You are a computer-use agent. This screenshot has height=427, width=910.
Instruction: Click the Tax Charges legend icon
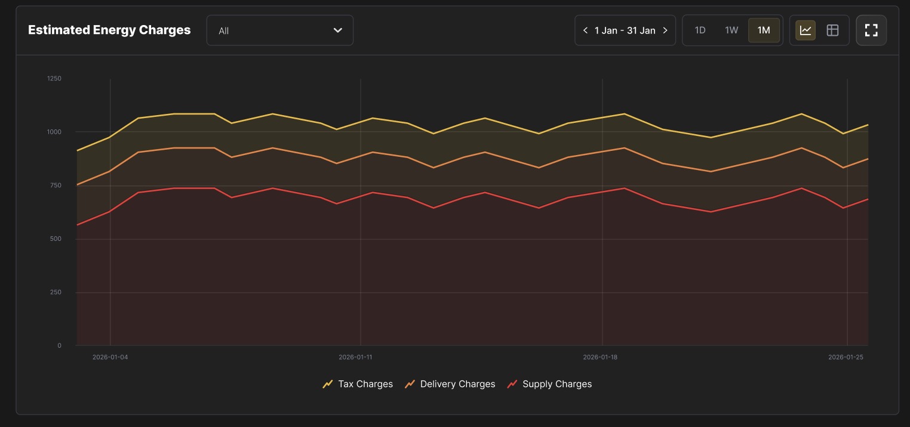328,384
